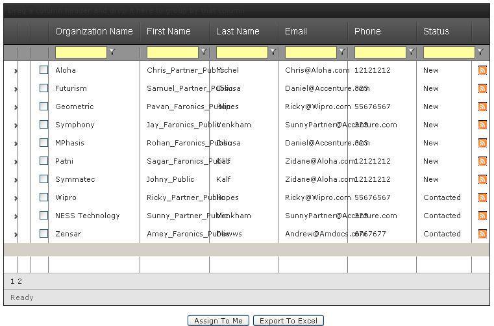Screen dimensions: 494x326
Task: Open the Organization Name filter funnel icon
Action: click(112, 52)
